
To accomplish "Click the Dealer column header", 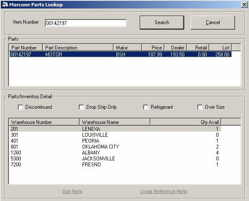I will click(x=175, y=47).
